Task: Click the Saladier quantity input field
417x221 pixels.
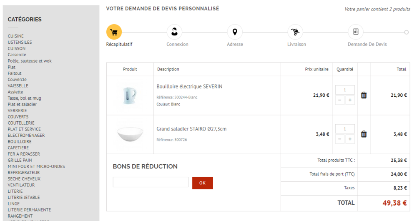Action: pos(345,129)
